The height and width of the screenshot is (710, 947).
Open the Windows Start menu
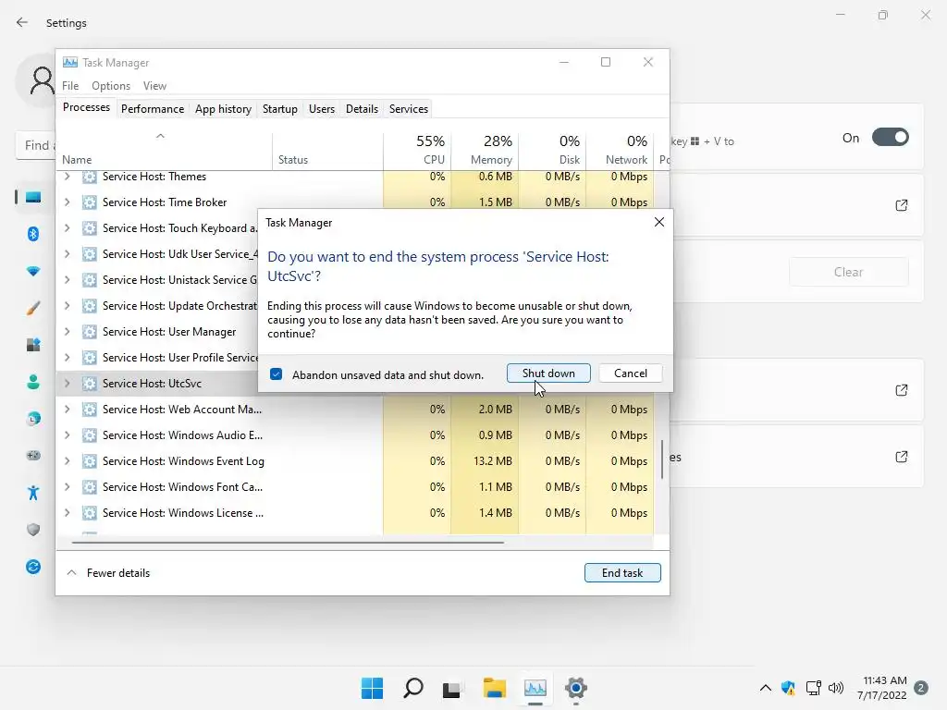point(372,688)
